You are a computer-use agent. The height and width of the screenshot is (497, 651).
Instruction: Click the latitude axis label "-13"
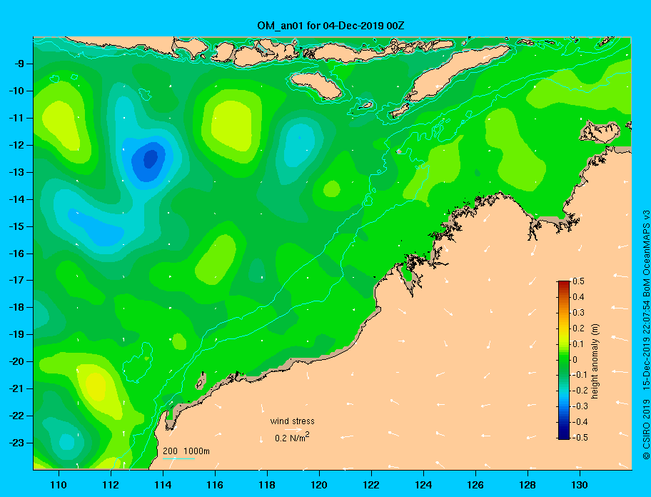point(17,172)
